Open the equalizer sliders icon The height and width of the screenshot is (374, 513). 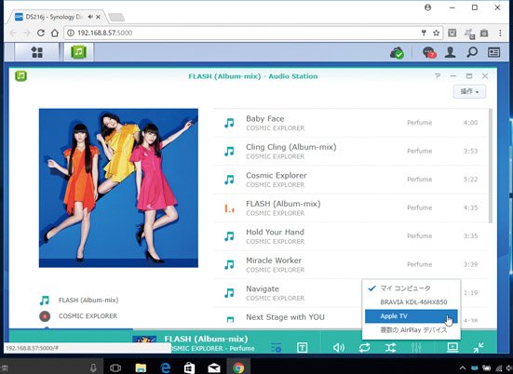coord(416,348)
